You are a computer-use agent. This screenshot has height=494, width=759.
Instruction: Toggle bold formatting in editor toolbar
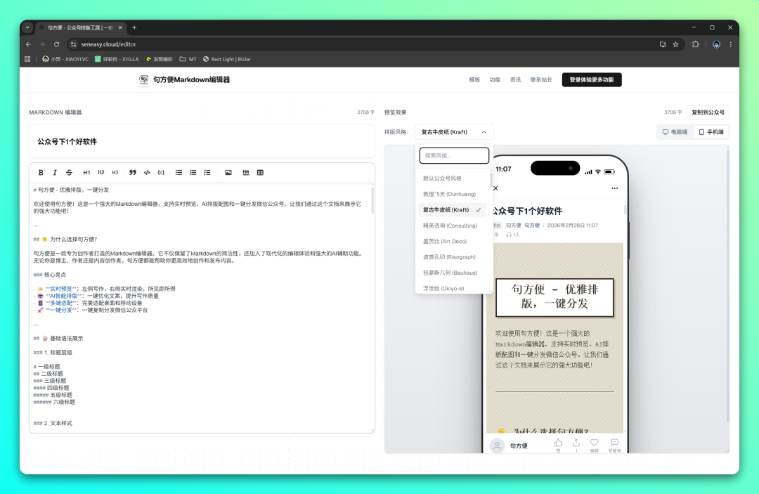click(x=41, y=173)
